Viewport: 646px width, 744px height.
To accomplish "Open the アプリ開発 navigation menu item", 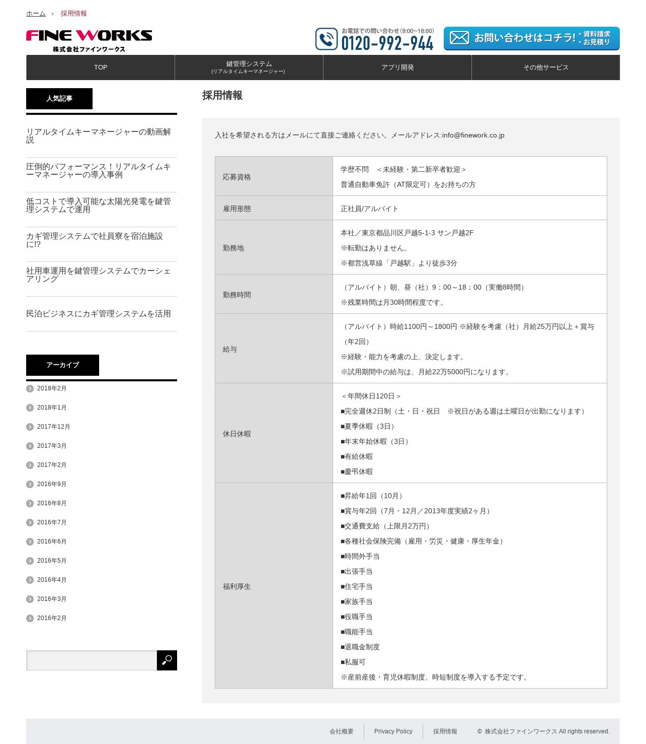I will [397, 67].
